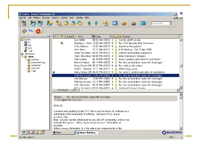Viewport: 202px width, 151px height.
Task: Sort messages by the Label column header
Action: [68, 36]
